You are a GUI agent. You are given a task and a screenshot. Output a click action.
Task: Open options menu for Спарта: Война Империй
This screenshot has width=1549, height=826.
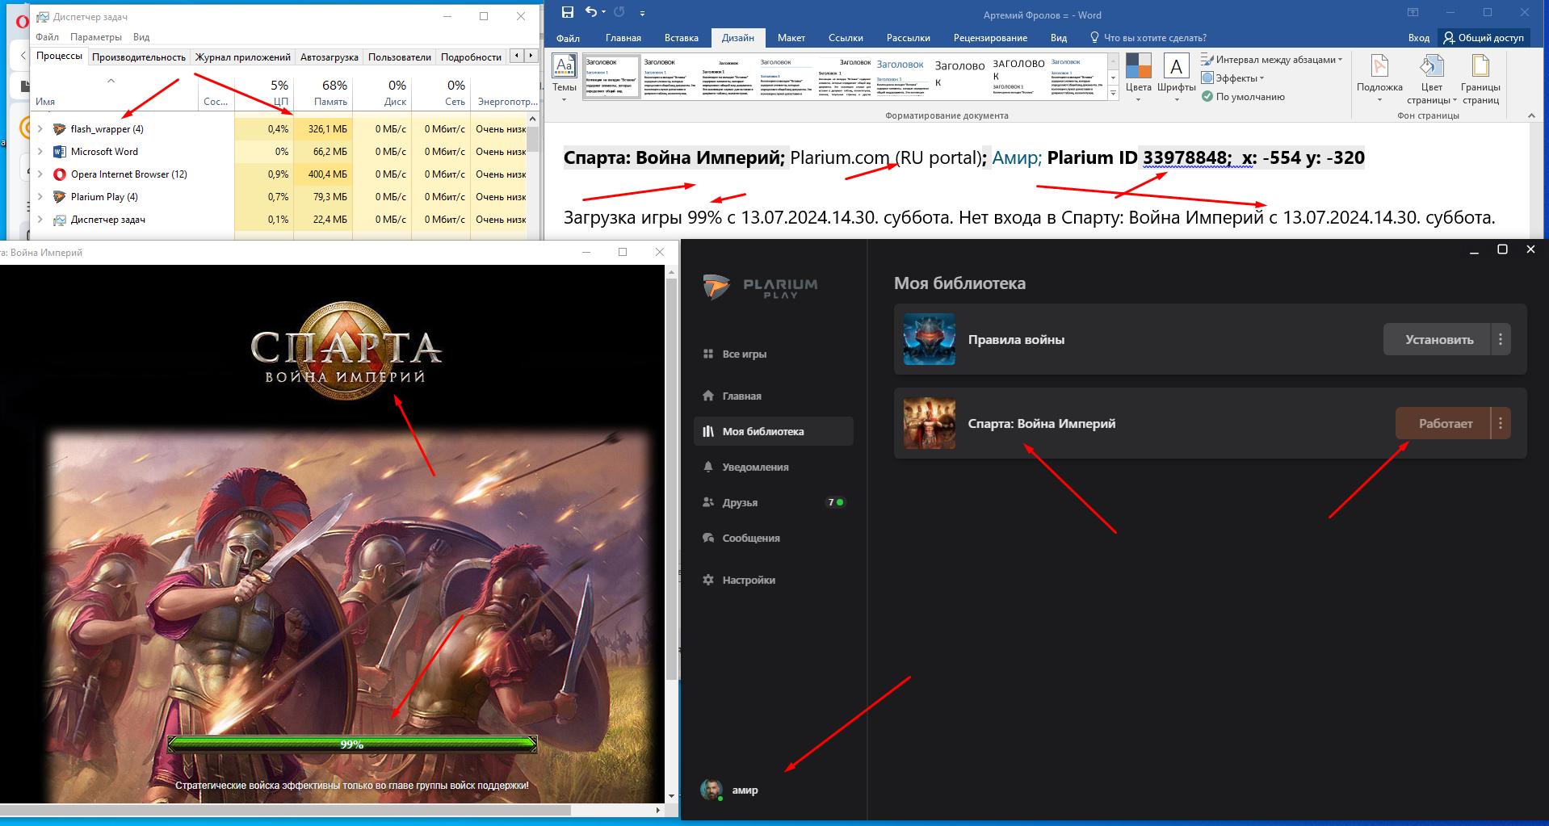[x=1501, y=423]
